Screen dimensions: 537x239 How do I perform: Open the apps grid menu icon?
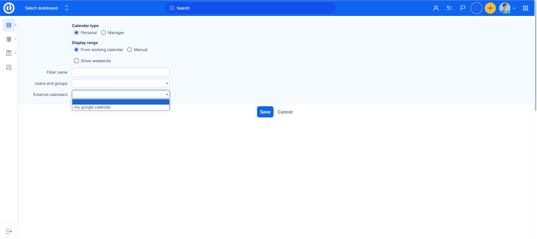(525, 8)
